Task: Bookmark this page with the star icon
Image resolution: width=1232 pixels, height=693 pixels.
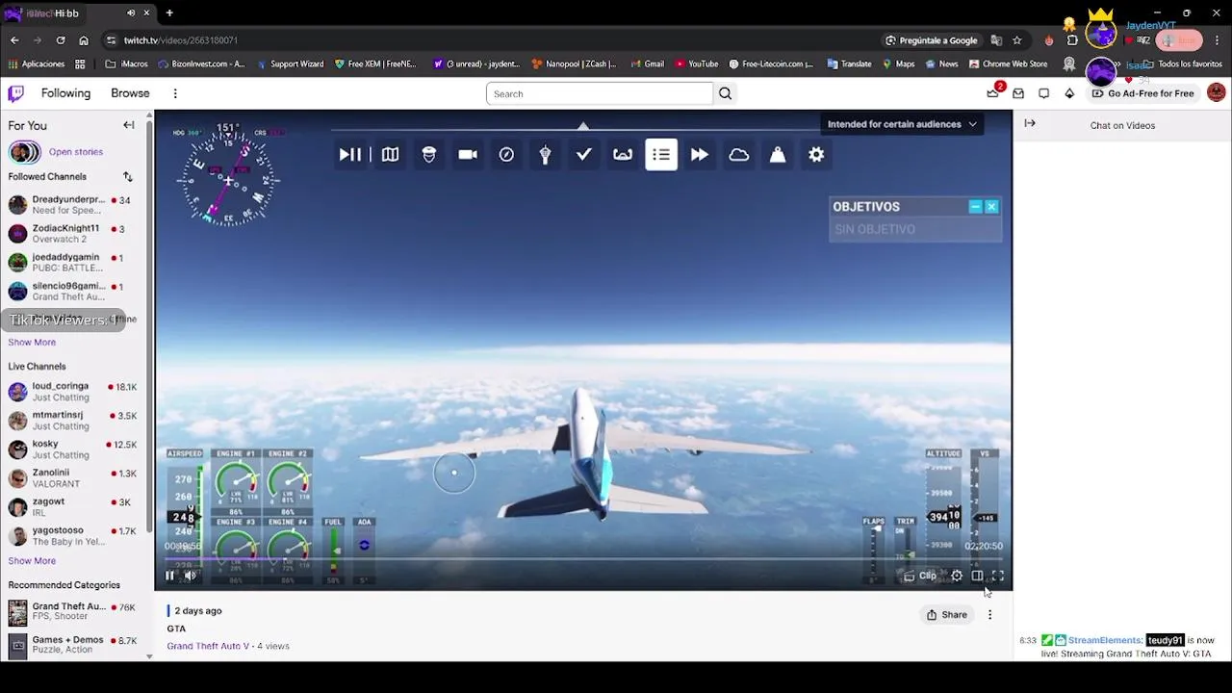Action: coord(1016,40)
